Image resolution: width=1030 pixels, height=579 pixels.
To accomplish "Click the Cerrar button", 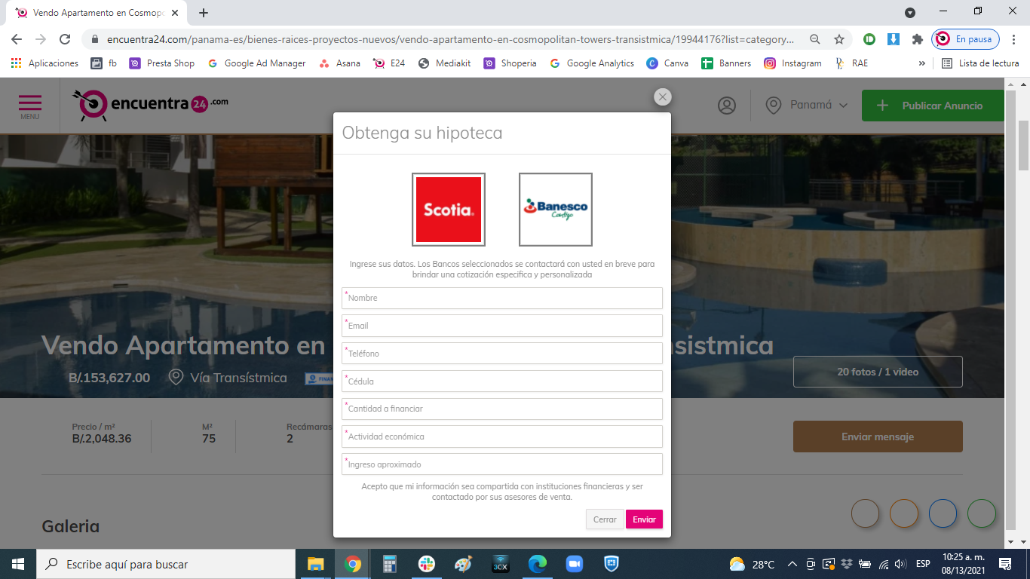I will tap(605, 519).
